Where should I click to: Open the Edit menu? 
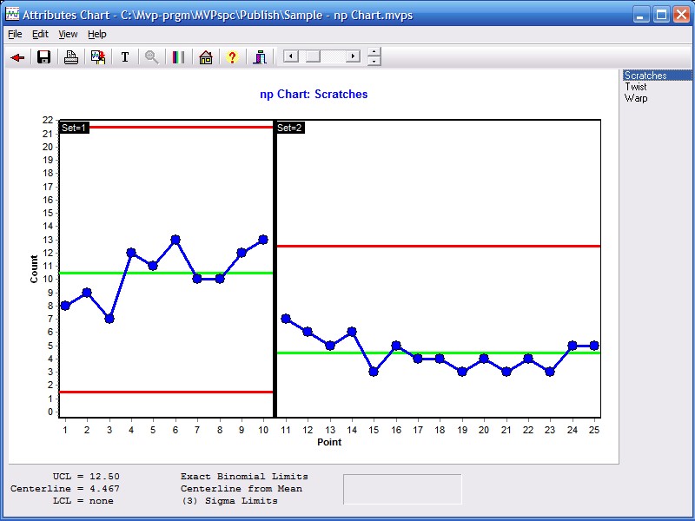pos(40,34)
